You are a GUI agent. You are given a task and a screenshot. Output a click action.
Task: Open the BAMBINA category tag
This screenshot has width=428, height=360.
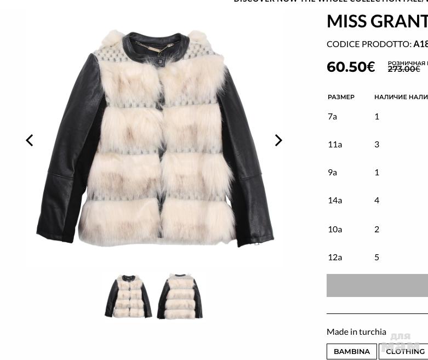352,351
